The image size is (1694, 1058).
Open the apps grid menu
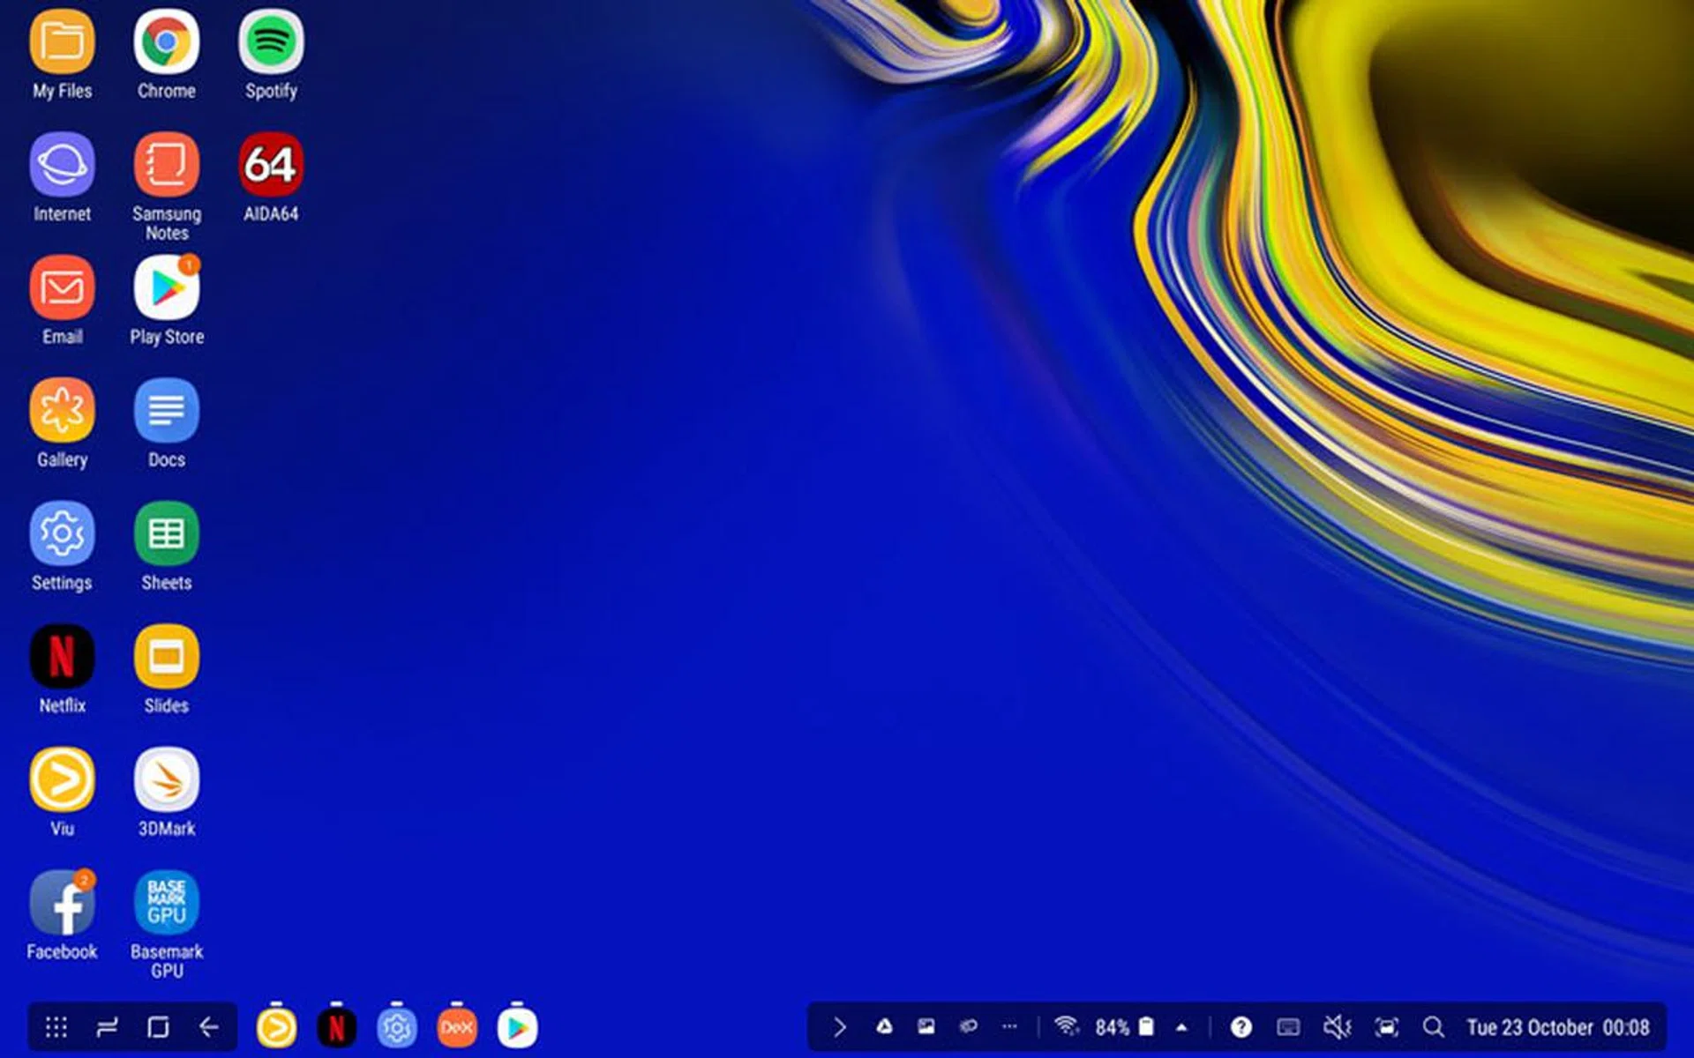(56, 1027)
